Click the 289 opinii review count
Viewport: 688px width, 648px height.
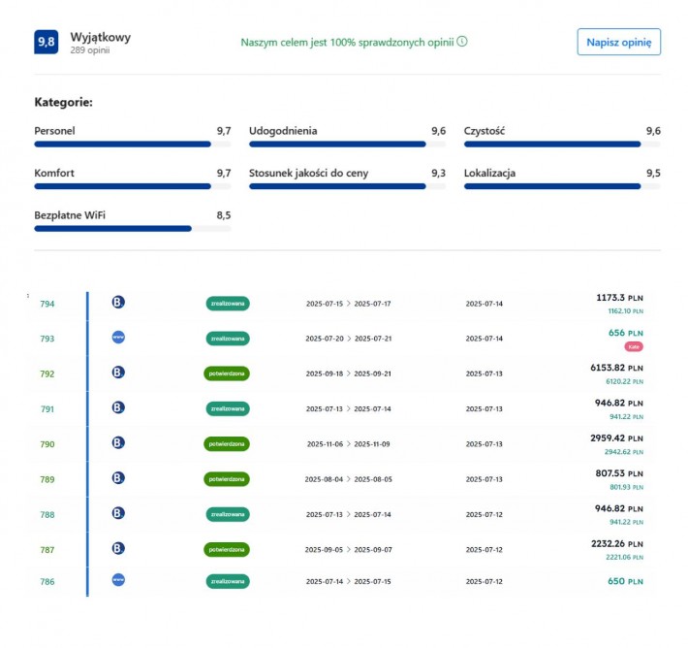pyautogui.click(x=90, y=50)
